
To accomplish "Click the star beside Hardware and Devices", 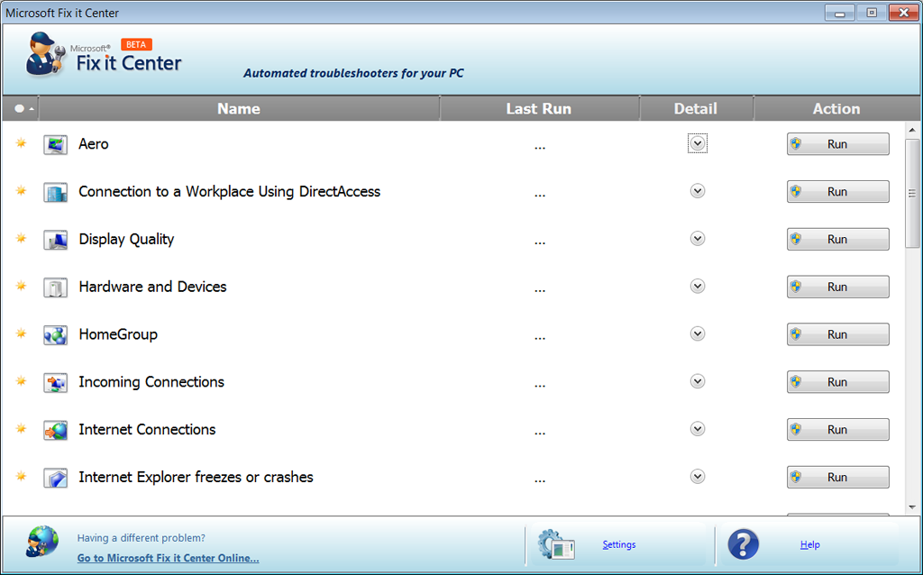I will point(22,286).
